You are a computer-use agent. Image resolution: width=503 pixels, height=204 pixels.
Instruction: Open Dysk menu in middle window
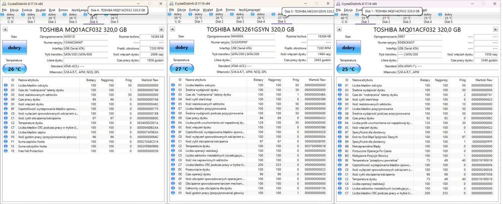[219, 10]
